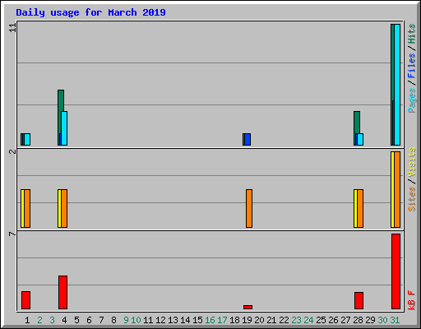Click day label '20' on the x-axis

pyautogui.click(x=259, y=320)
